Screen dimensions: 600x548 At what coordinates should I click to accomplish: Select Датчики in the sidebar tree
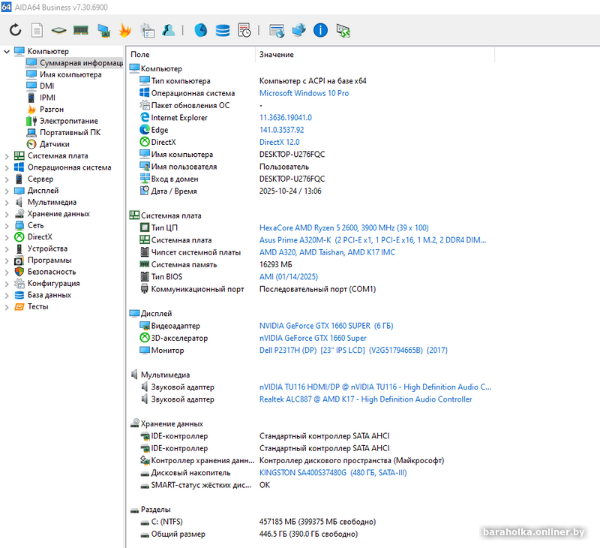coord(55,144)
